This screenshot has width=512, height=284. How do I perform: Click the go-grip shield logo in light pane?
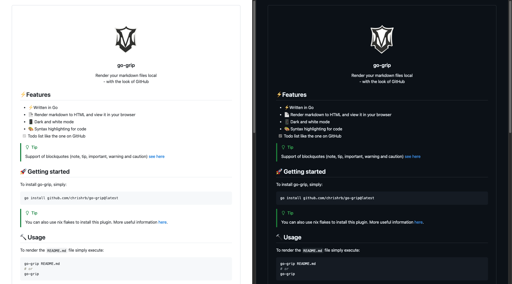126,39
